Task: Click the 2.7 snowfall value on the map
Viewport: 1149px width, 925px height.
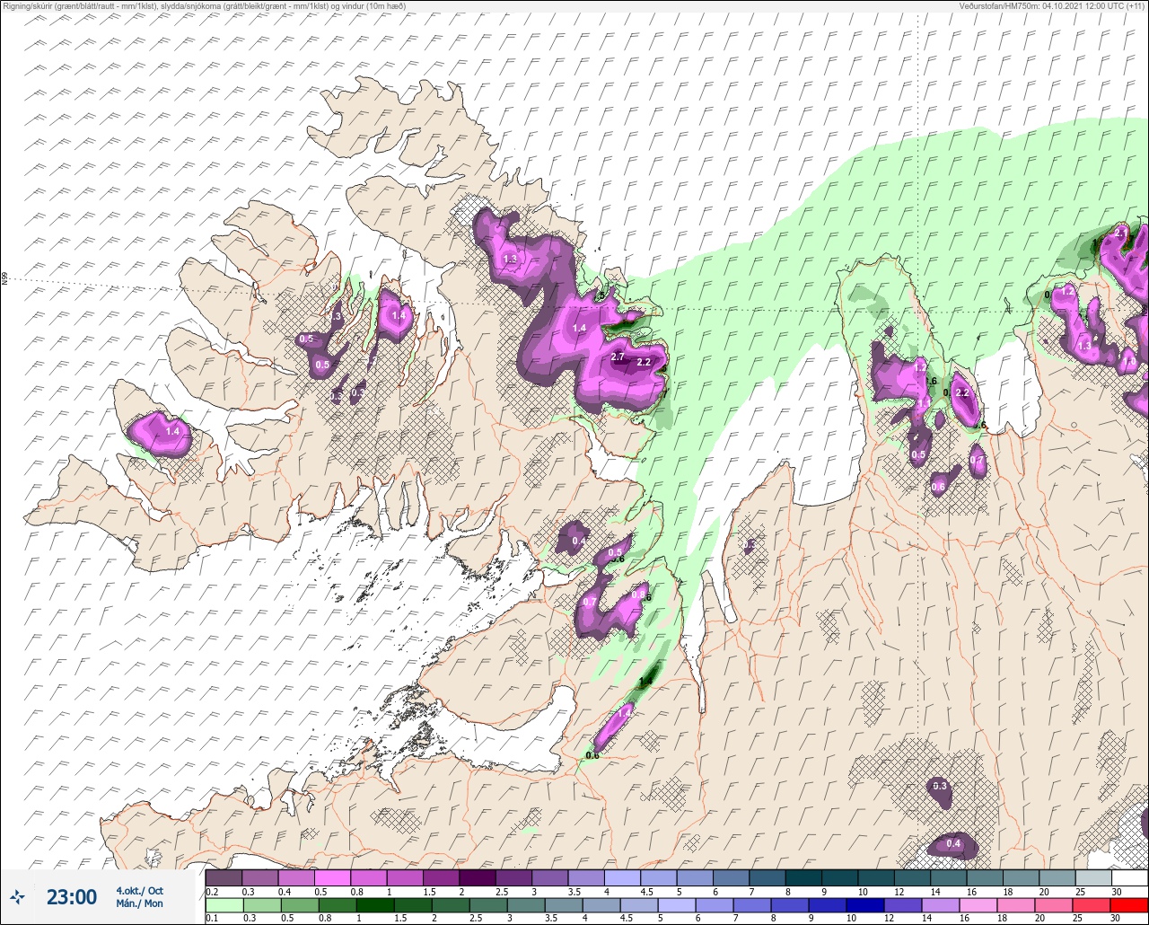Action: tap(618, 357)
